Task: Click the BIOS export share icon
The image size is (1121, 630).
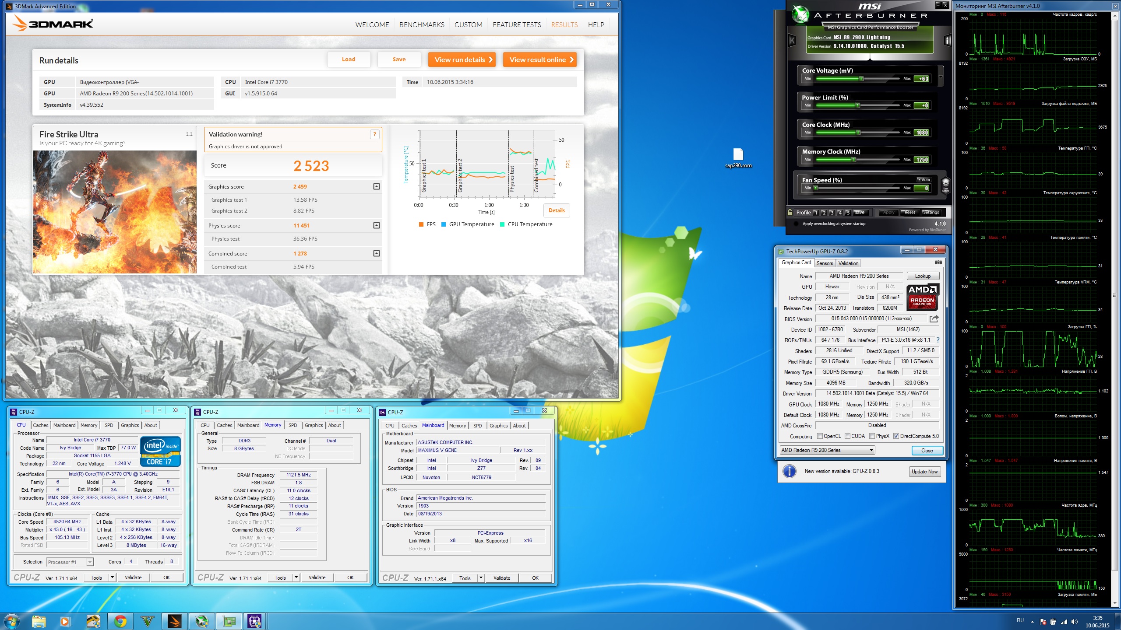Action: (x=934, y=319)
